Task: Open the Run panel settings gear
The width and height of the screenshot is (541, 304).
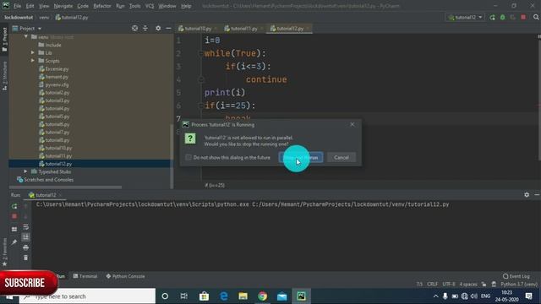Action: [x=527, y=195]
